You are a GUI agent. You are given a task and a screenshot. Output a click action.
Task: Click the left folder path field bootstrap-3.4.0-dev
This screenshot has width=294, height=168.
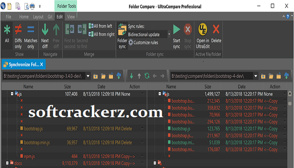(x=44, y=76)
